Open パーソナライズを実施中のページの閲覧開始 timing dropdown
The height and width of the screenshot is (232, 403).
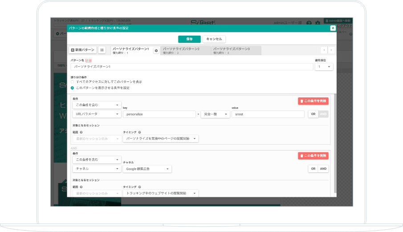click(161, 139)
